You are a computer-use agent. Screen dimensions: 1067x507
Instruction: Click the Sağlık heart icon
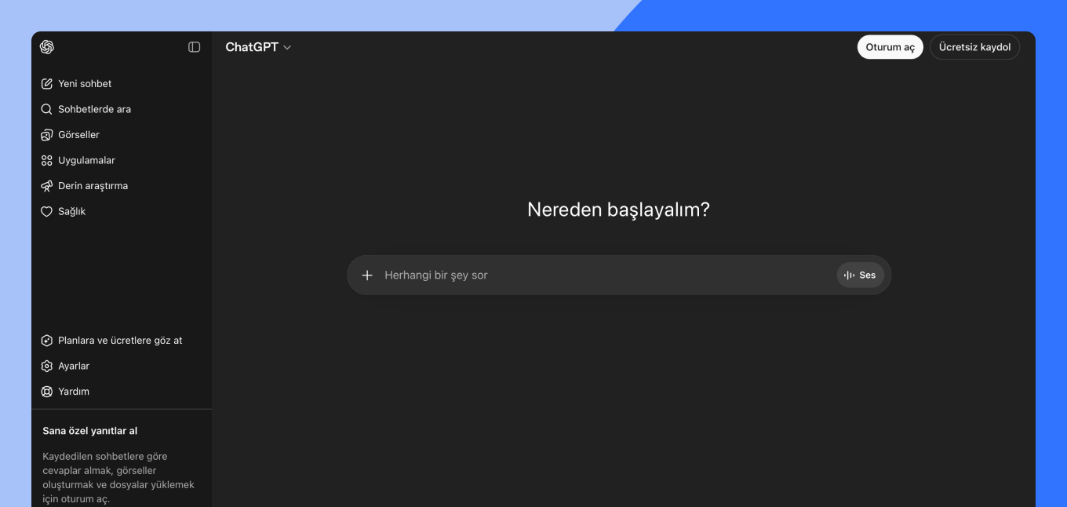tap(46, 212)
